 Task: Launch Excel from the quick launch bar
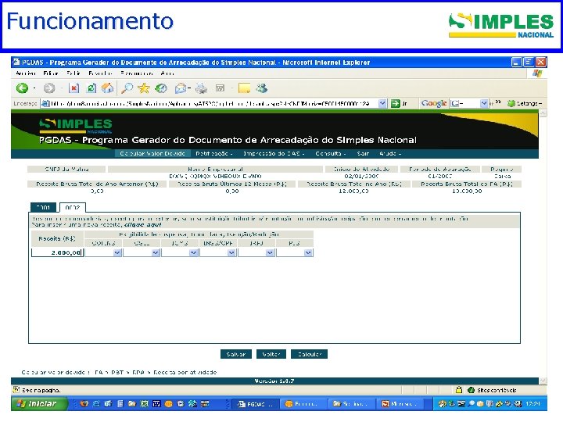(x=145, y=404)
